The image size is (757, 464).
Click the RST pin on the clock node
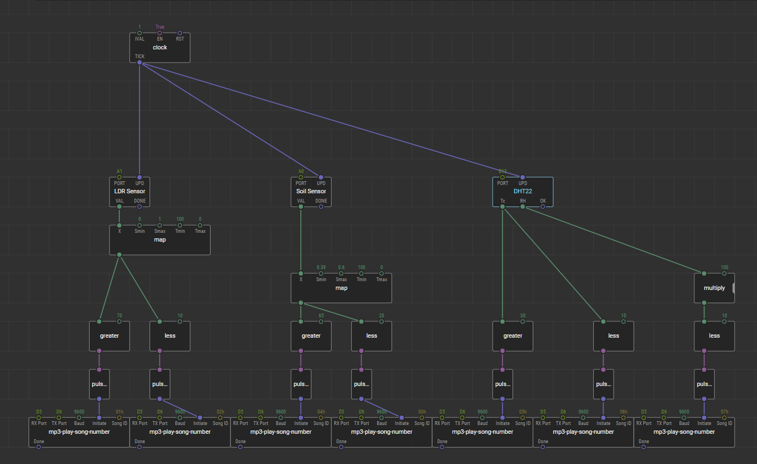180,33
